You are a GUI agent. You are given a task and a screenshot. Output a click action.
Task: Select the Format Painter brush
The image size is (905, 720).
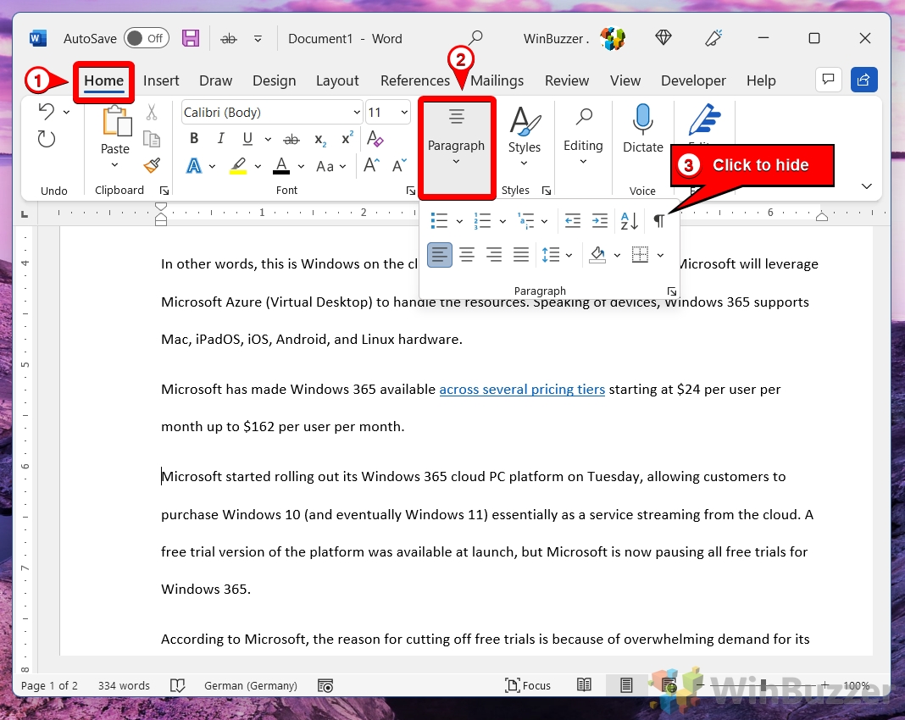(x=152, y=166)
